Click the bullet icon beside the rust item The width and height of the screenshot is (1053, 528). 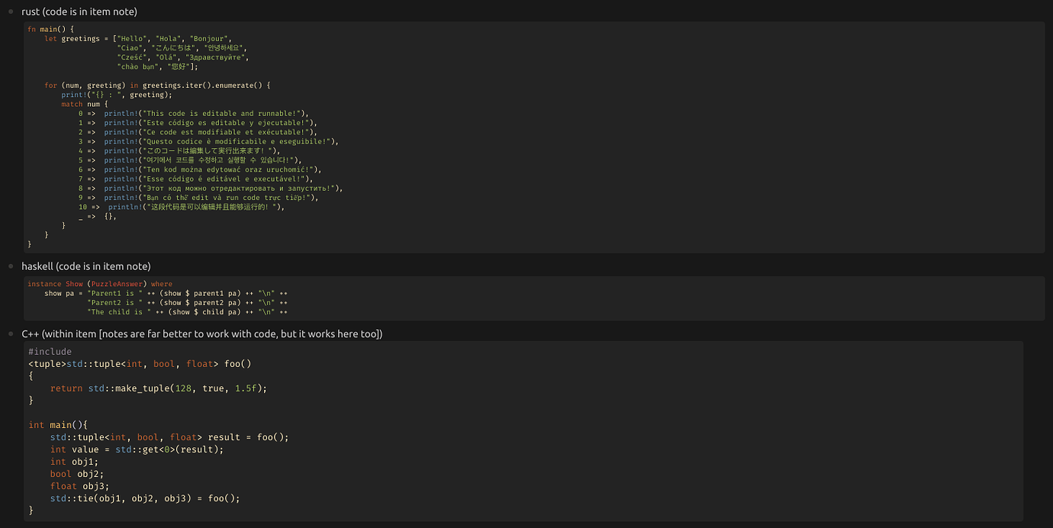coord(11,11)
